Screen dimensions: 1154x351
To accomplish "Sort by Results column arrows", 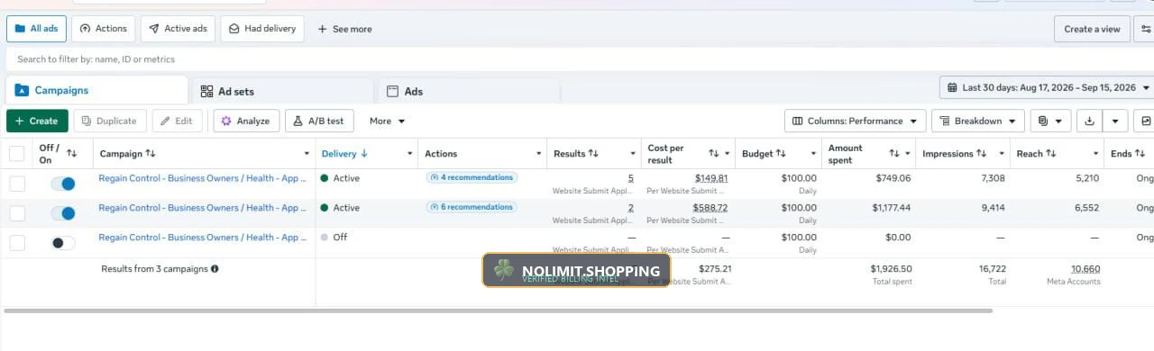I will pyautogui.click(x=593, y=154).
